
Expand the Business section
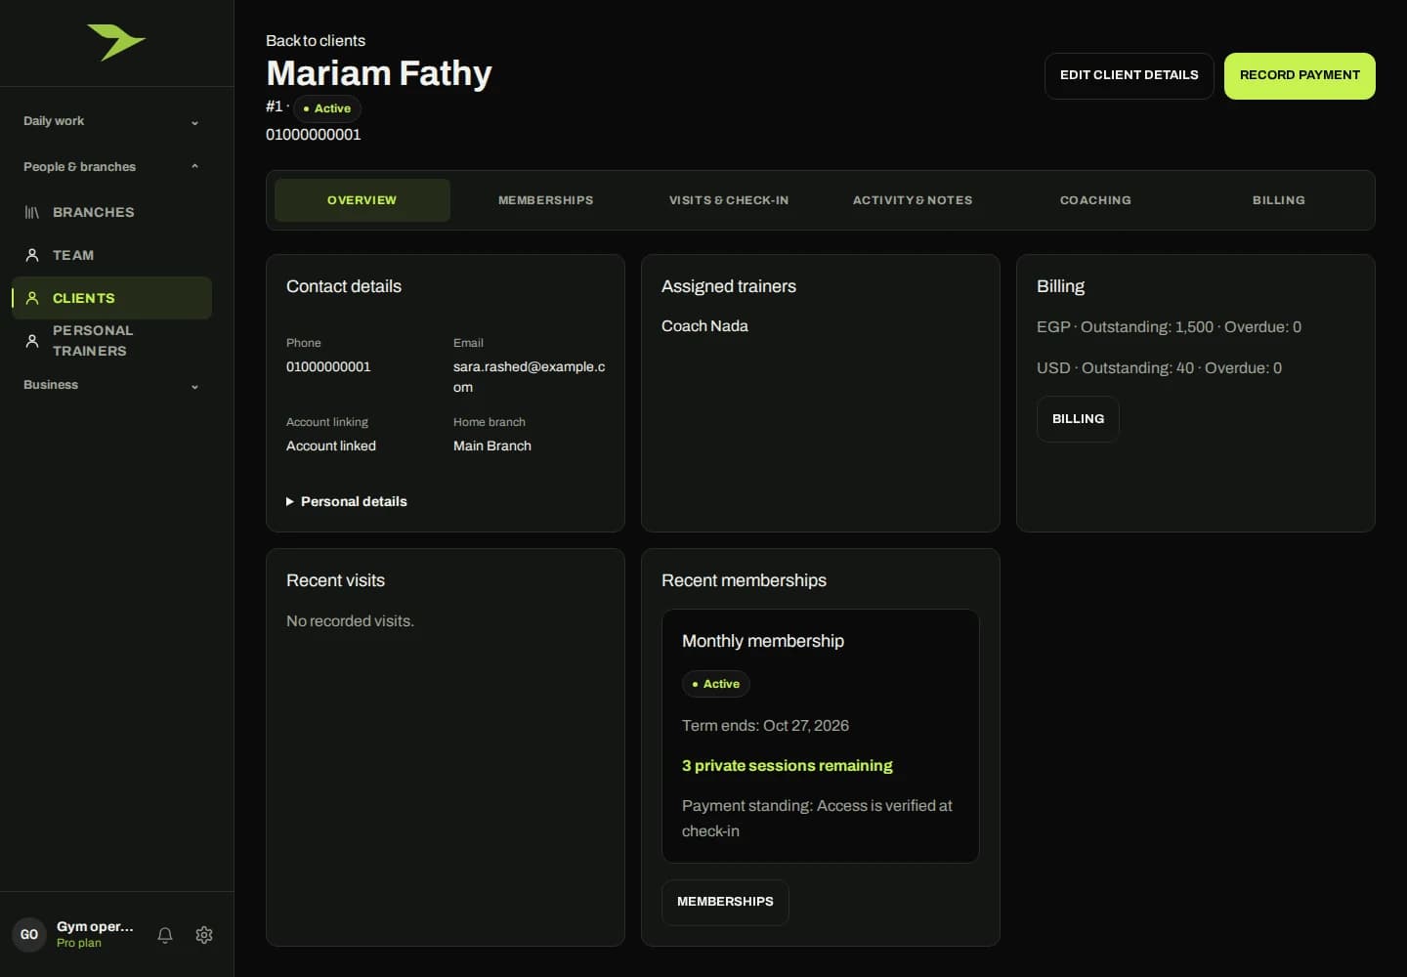coord(111,385)
